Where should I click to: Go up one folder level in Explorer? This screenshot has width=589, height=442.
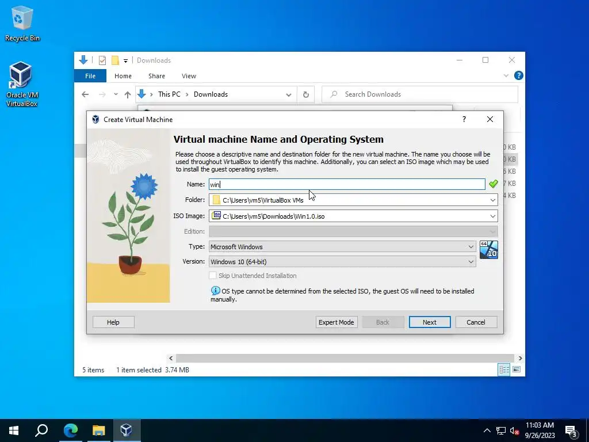128,94
